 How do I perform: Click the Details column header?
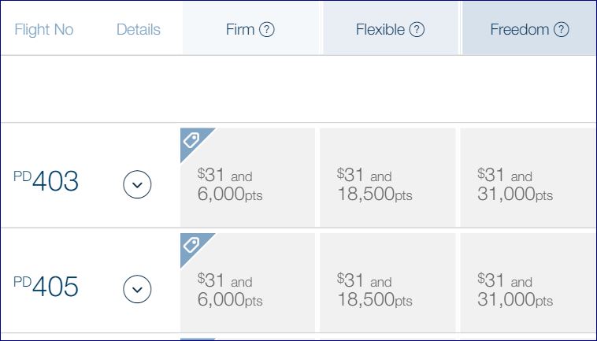(x=138, y=30)
